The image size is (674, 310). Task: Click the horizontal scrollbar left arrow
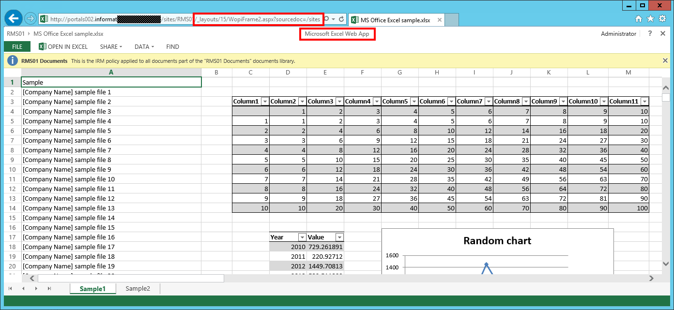pos(32,279)
